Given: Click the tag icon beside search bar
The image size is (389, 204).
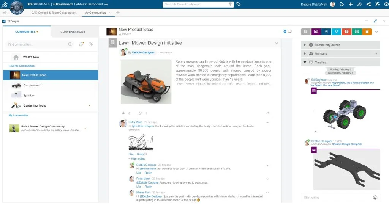Looking at the screenshot, I should point(239,5).
